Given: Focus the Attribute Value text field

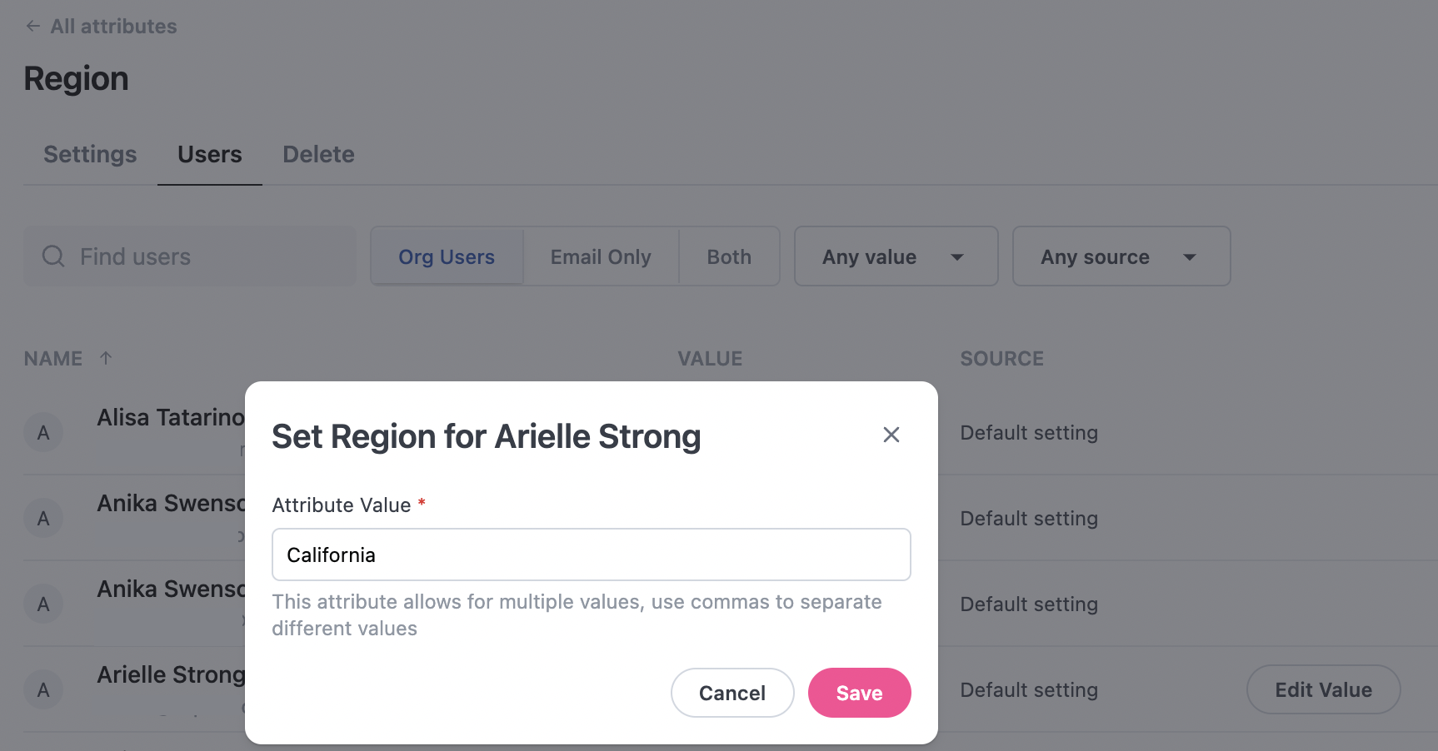Looking at the screenshot, I should [x=591, y=555].
